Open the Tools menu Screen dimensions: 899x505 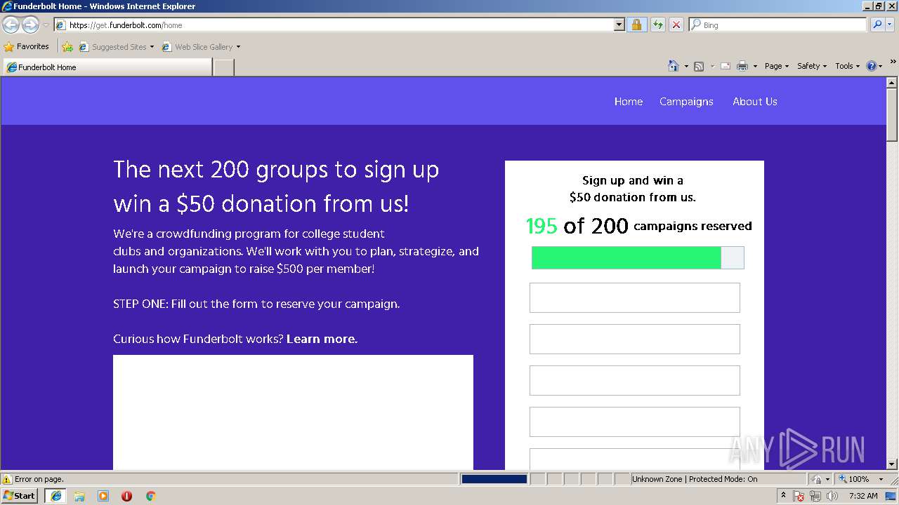(847, 66)
